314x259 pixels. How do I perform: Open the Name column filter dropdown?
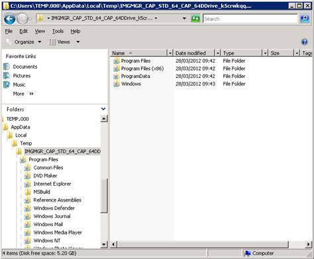pos(170,53)
